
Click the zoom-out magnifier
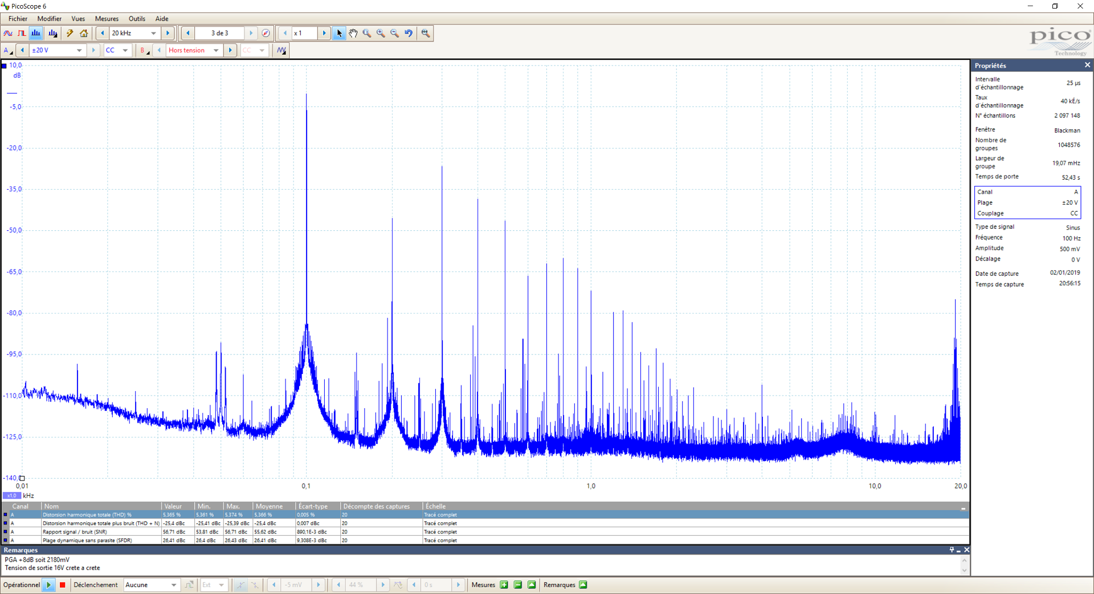tap(394, 33)
